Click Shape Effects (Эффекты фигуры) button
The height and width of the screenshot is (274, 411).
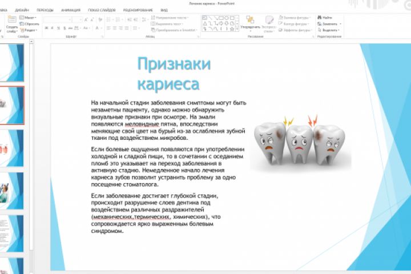point(295,30)
